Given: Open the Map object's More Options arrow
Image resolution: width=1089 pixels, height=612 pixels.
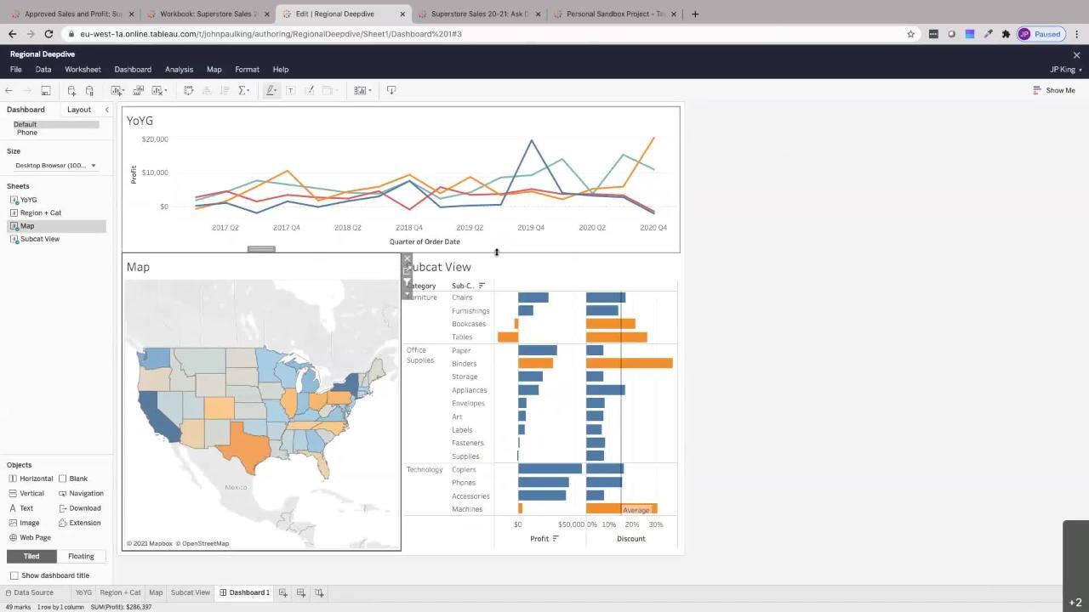Looking at the screenshot, I should [407, 293].
